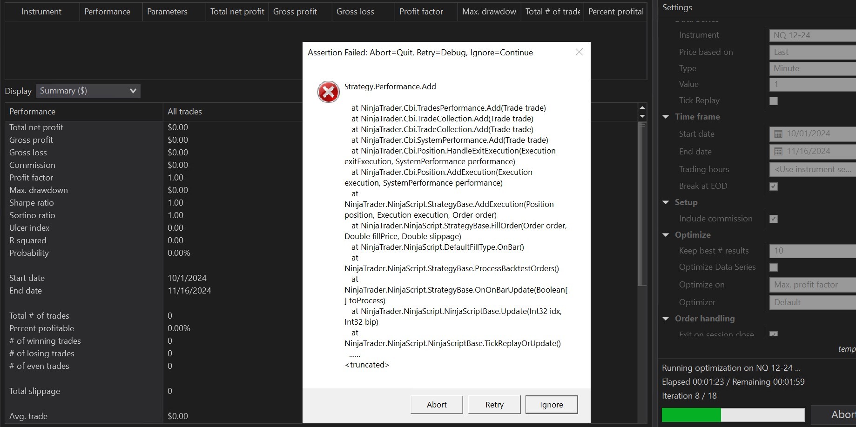This screenshot has height=427, width=856.
Task: Open the Start date calendar icon
Action: point(778,134)
